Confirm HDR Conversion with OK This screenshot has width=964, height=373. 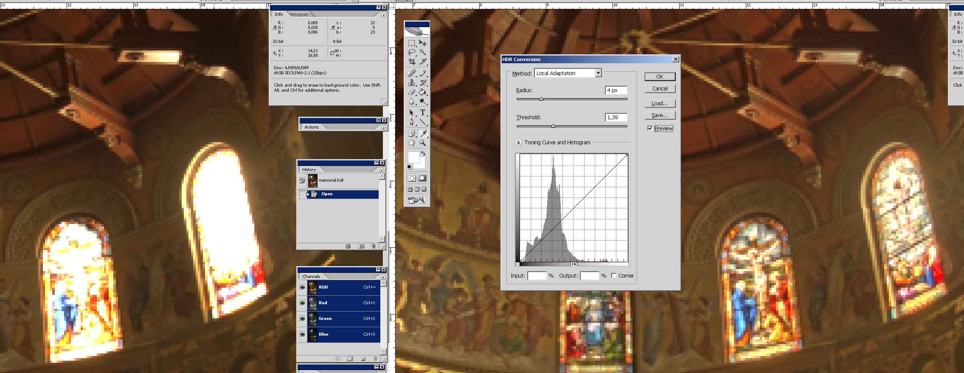point(660,77)
